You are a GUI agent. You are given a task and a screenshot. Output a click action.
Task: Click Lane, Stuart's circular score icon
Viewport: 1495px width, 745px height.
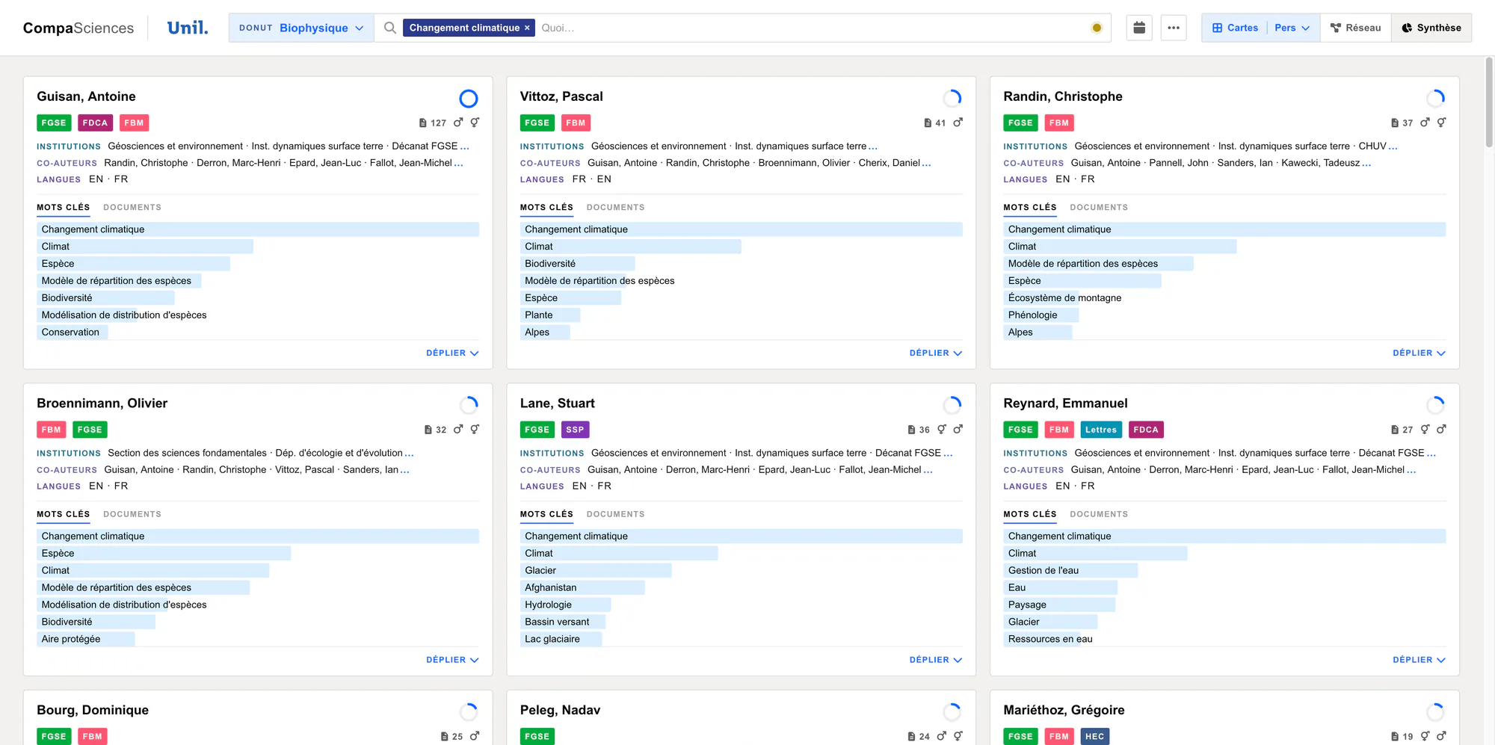pos(952,405)
